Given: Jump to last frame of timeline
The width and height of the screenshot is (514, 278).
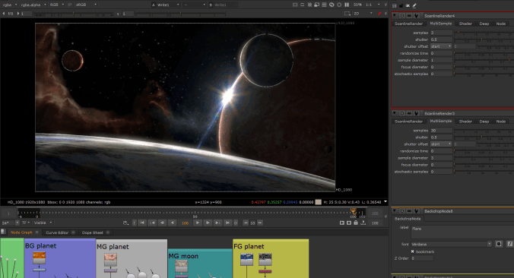Looking at the screenshot, I should coord(227,223).
